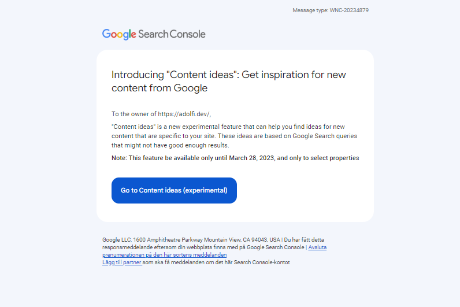Click the bold Note about feature availability
The image size is (460, 307).
click(x=235, y=158)
